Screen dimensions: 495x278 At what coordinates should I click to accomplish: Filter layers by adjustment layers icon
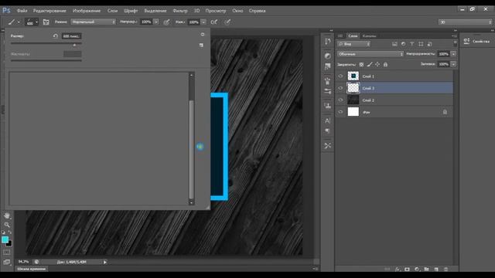coord(403,44)
